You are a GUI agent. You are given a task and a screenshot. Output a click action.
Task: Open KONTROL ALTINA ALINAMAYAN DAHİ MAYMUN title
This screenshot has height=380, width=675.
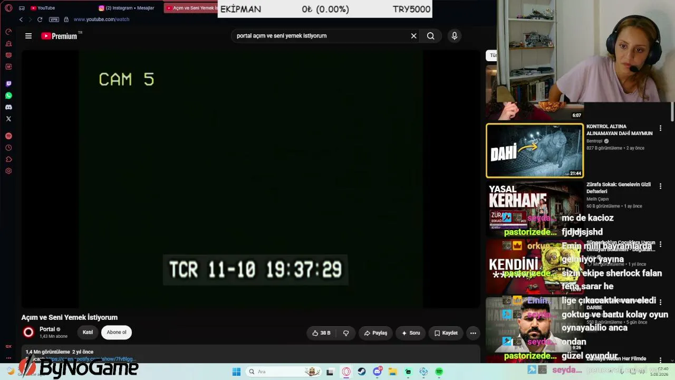point(620,130)
